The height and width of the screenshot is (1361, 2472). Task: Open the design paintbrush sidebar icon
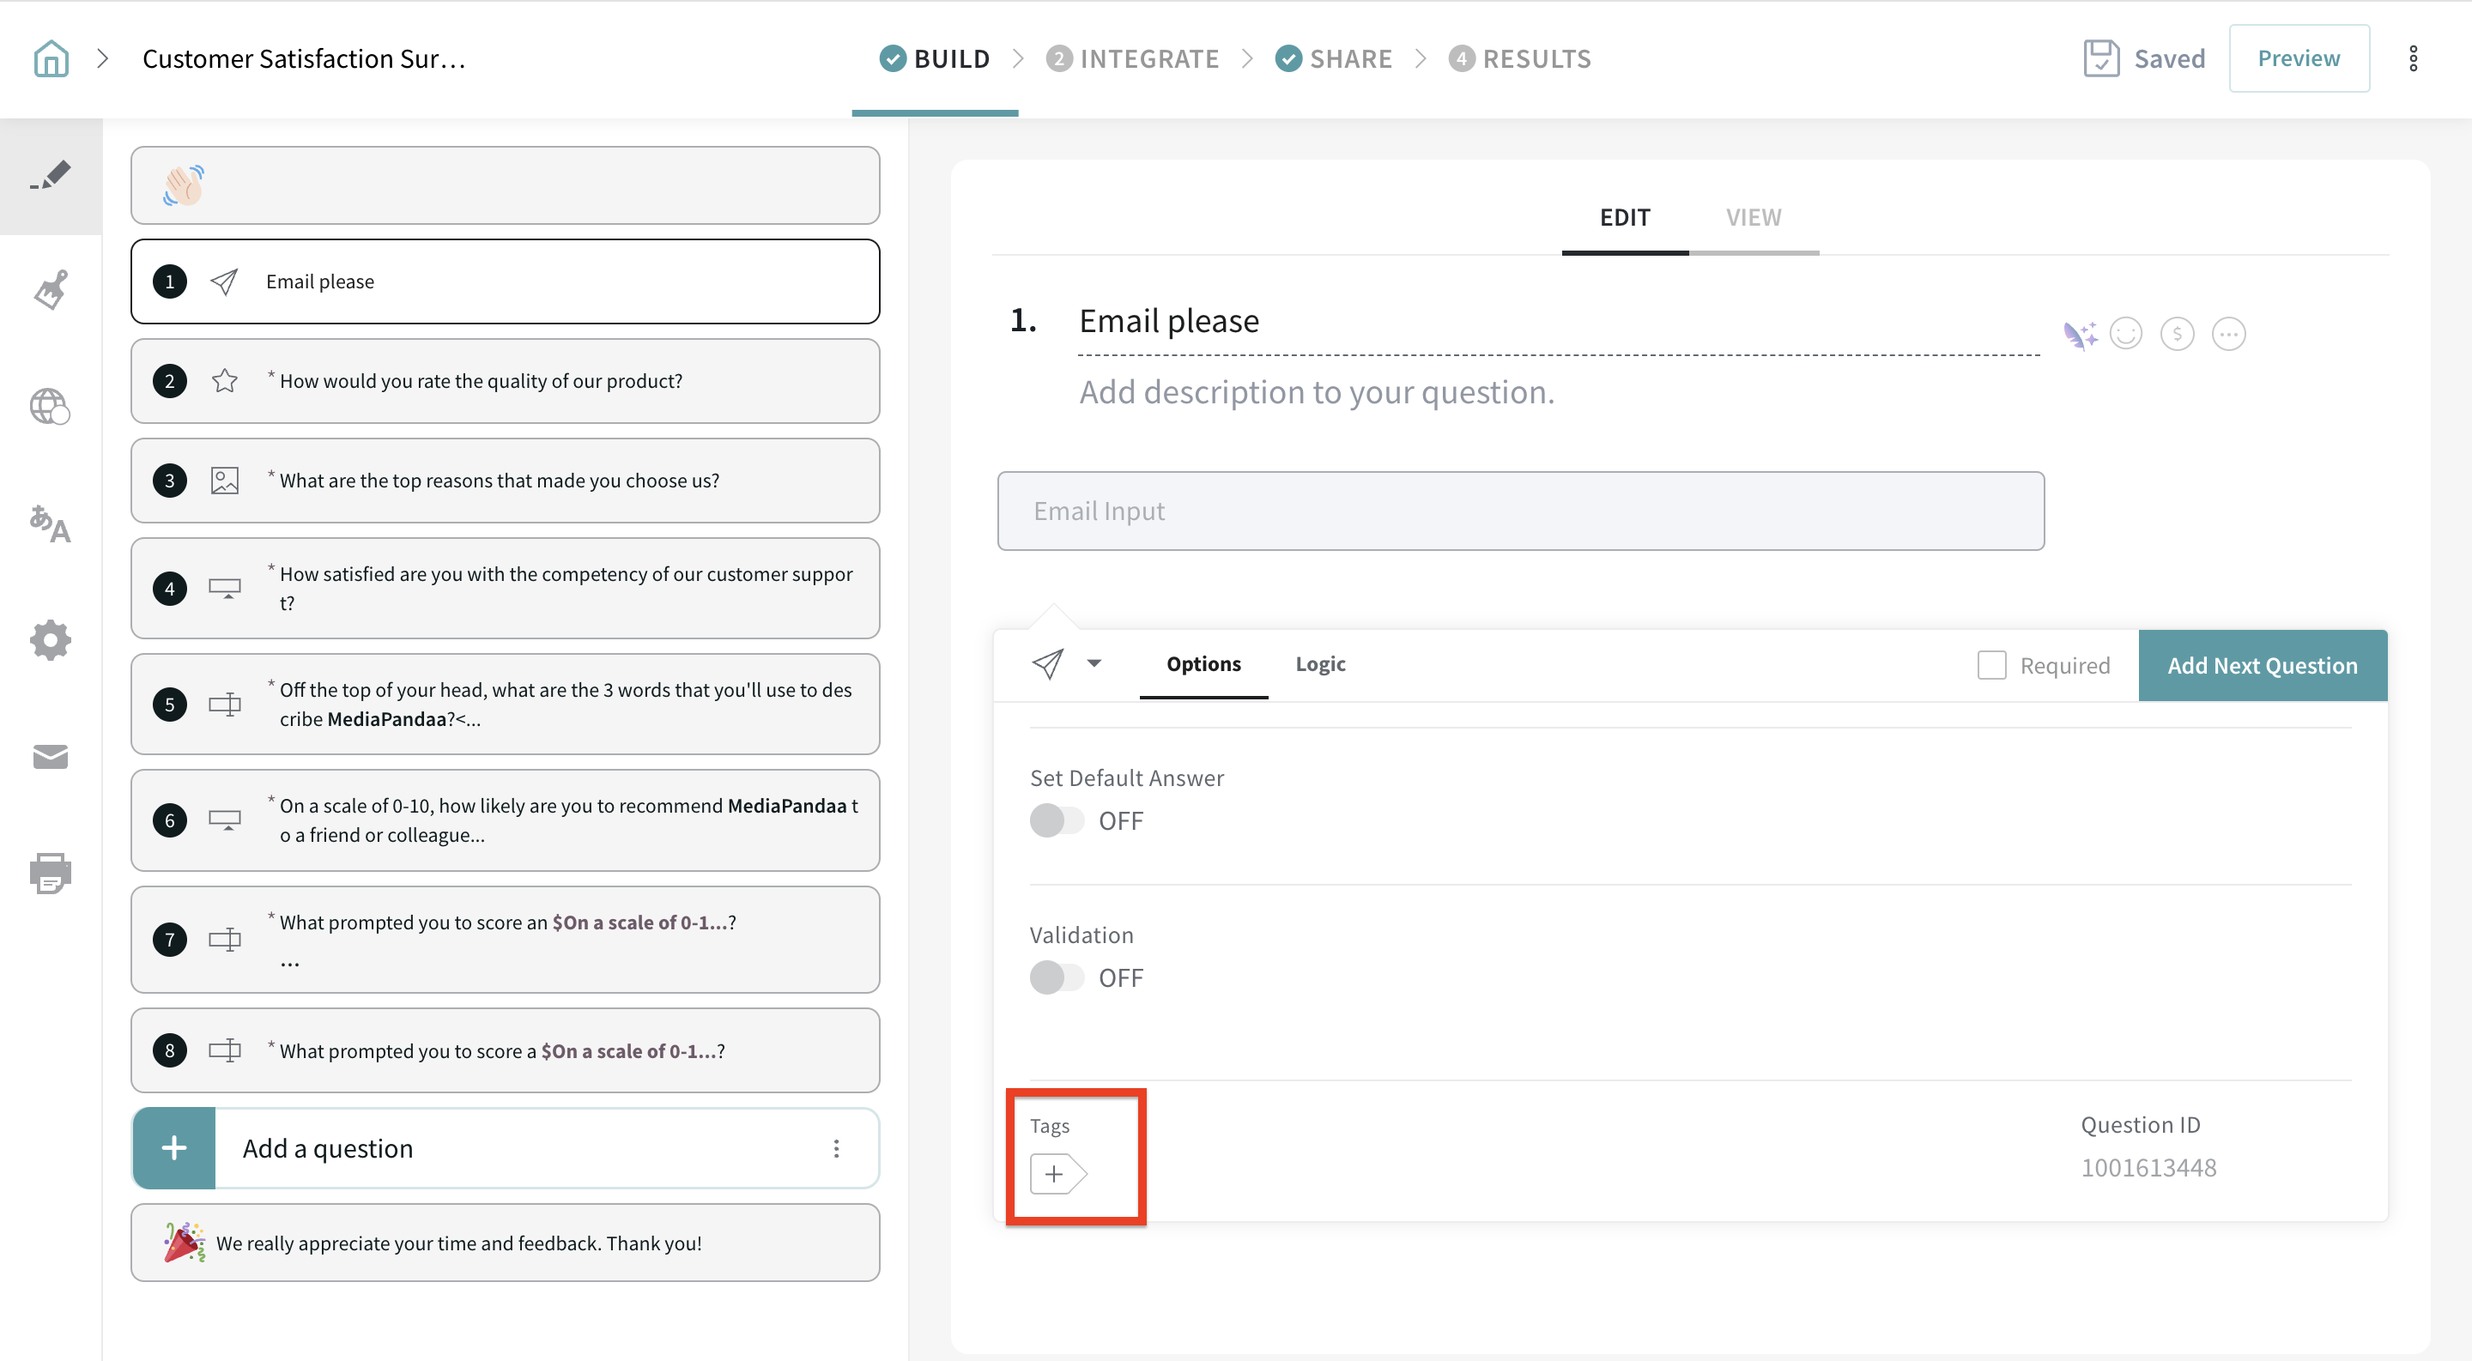click(51, 290)
